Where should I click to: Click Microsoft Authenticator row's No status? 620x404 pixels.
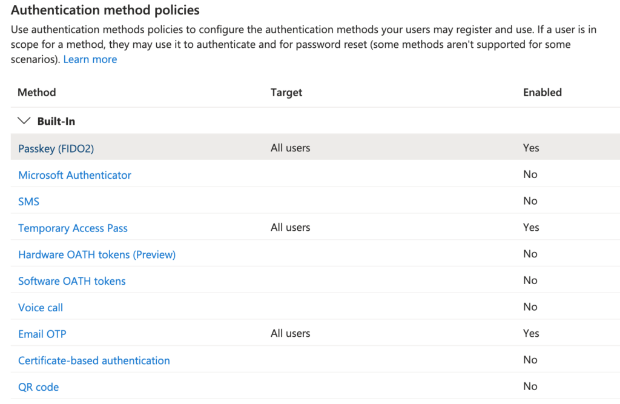point(530,174)
